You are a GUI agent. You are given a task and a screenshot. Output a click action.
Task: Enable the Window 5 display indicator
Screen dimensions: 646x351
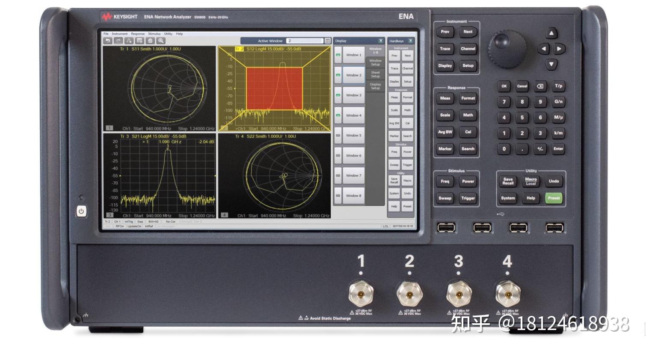click(x=338, y=136)
